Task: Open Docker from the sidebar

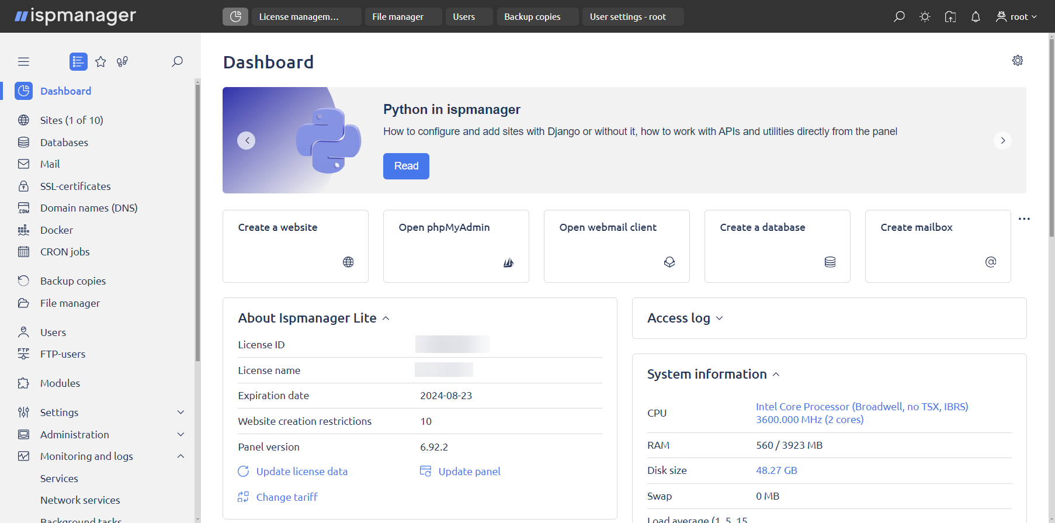Action: coord(57,230)
